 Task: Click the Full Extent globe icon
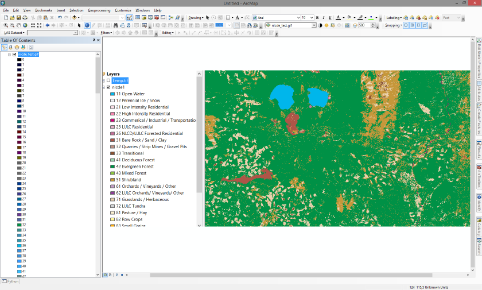25,25
